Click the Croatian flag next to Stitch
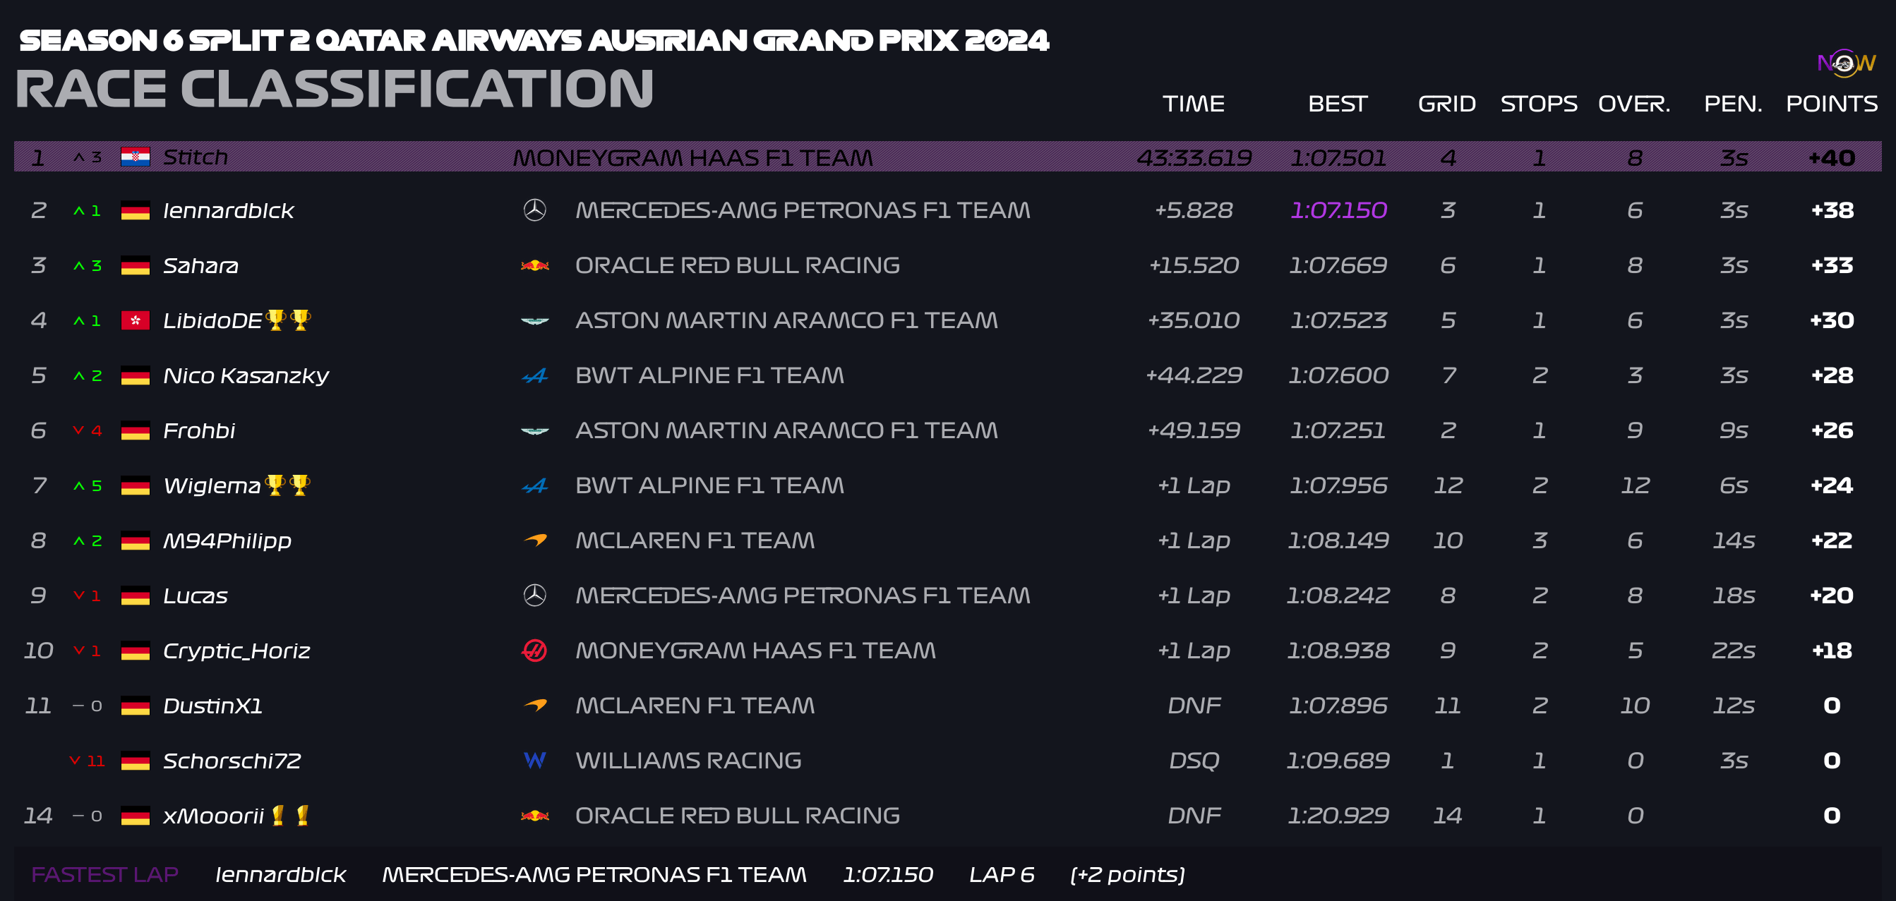The width and height of the screenshot is (1896, 901). (136, 157)
